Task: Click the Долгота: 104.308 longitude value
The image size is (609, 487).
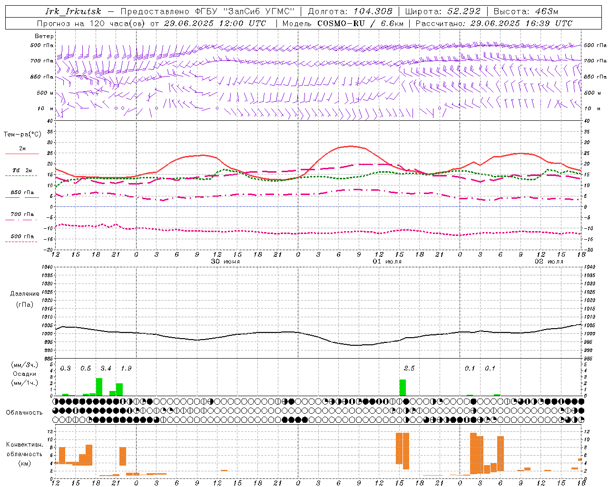Action: (350, 11)
